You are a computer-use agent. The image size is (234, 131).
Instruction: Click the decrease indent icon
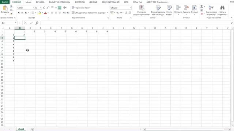[x=64, y=13]
